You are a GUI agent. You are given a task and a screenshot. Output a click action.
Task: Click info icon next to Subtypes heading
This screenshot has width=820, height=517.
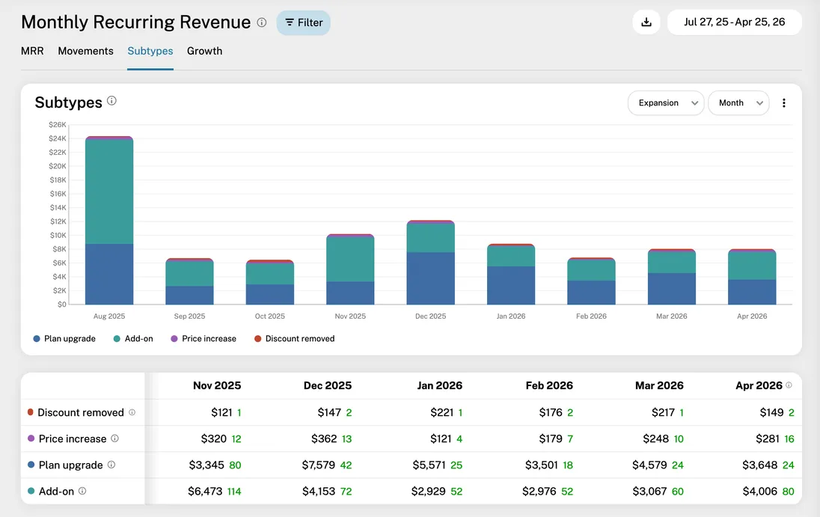111,100
